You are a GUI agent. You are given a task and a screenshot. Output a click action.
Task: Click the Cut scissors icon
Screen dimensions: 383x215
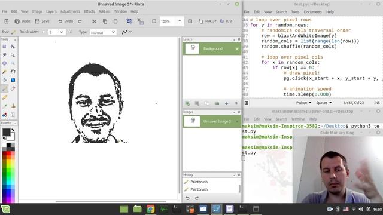94,21
